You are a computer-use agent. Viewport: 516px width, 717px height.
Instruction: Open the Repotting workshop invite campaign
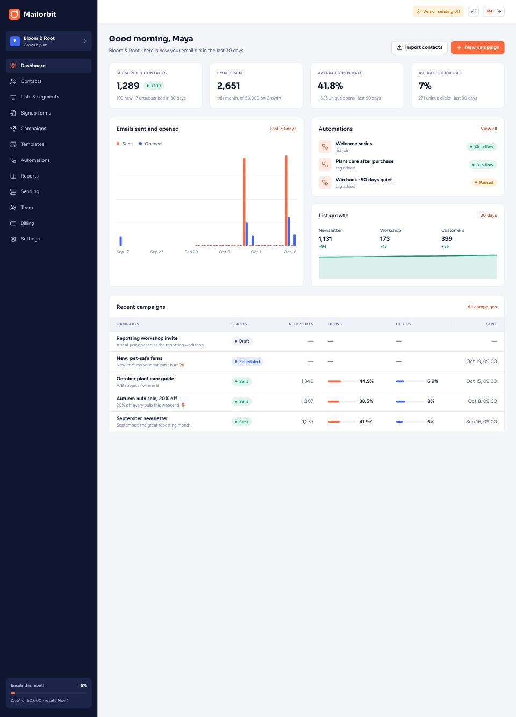147,338
